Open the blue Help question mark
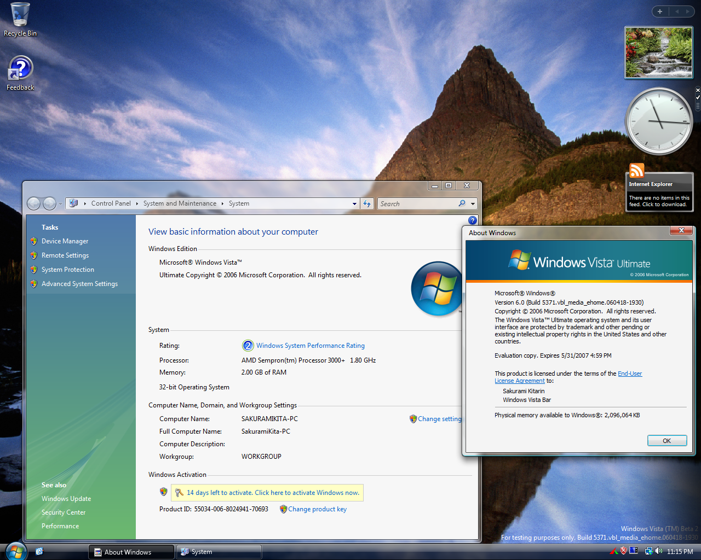Viewport: 701px width, 560px height. click(x=473, y=220)
